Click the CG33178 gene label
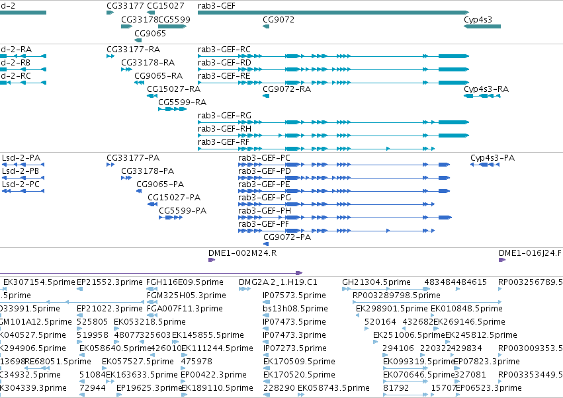 140,20
